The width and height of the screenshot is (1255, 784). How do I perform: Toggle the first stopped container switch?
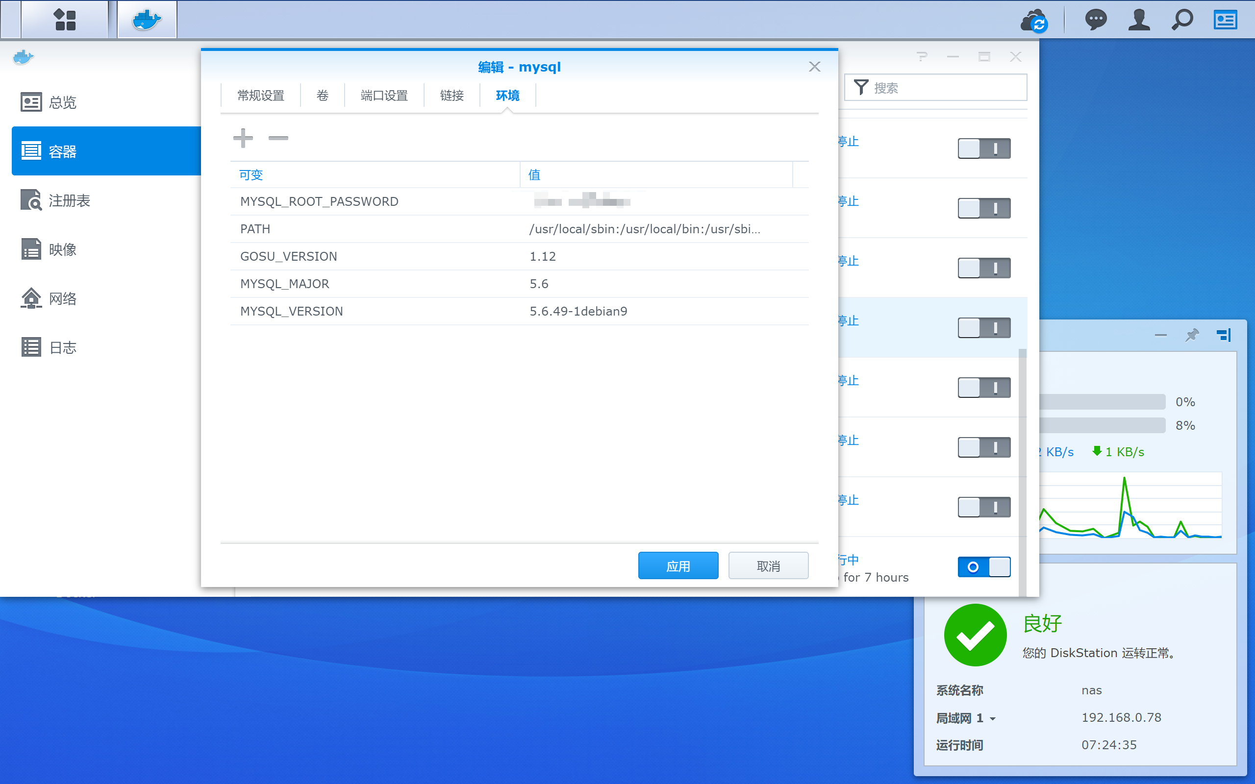pyautogui.click(x=984, y=148)
